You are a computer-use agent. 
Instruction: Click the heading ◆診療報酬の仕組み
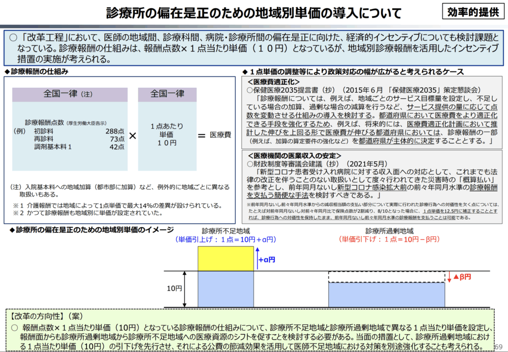36,71
